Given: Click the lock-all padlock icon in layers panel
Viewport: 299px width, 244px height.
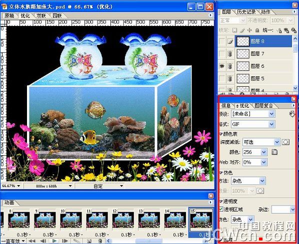Looking at the screenshot, I should pyautogui.click(x=257, y=30).
